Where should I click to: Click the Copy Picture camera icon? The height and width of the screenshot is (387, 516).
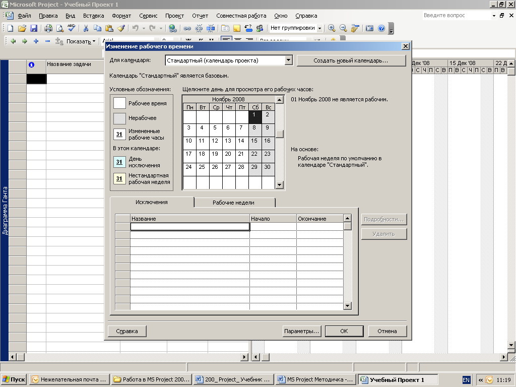click(x=369, y=28)
